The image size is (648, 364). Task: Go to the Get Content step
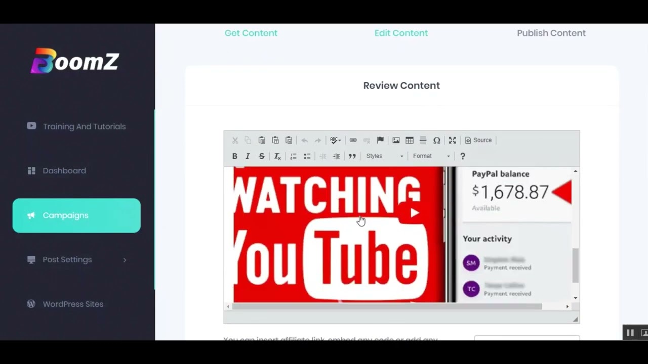coord(251,33)
